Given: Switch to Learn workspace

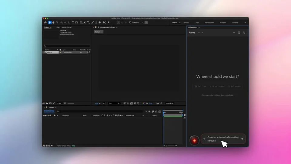Looking at the screenshot, I should coord(197,23).
